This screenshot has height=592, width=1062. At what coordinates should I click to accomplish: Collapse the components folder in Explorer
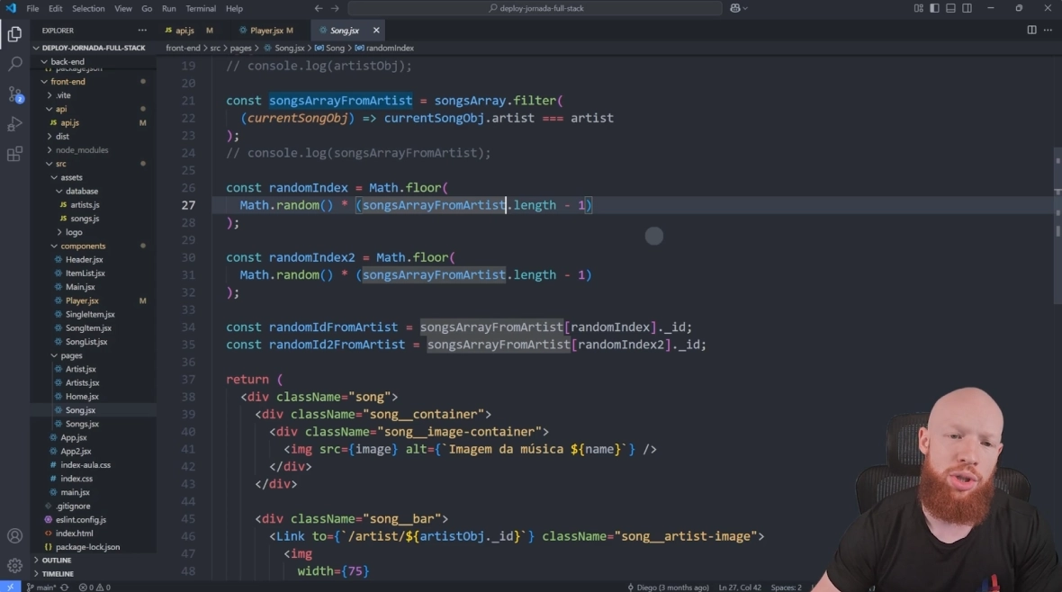(x=83, y=246)
